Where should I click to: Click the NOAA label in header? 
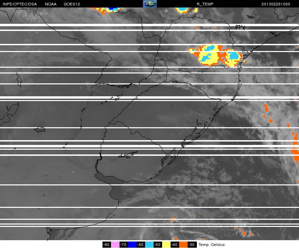(x=51, y=4)
